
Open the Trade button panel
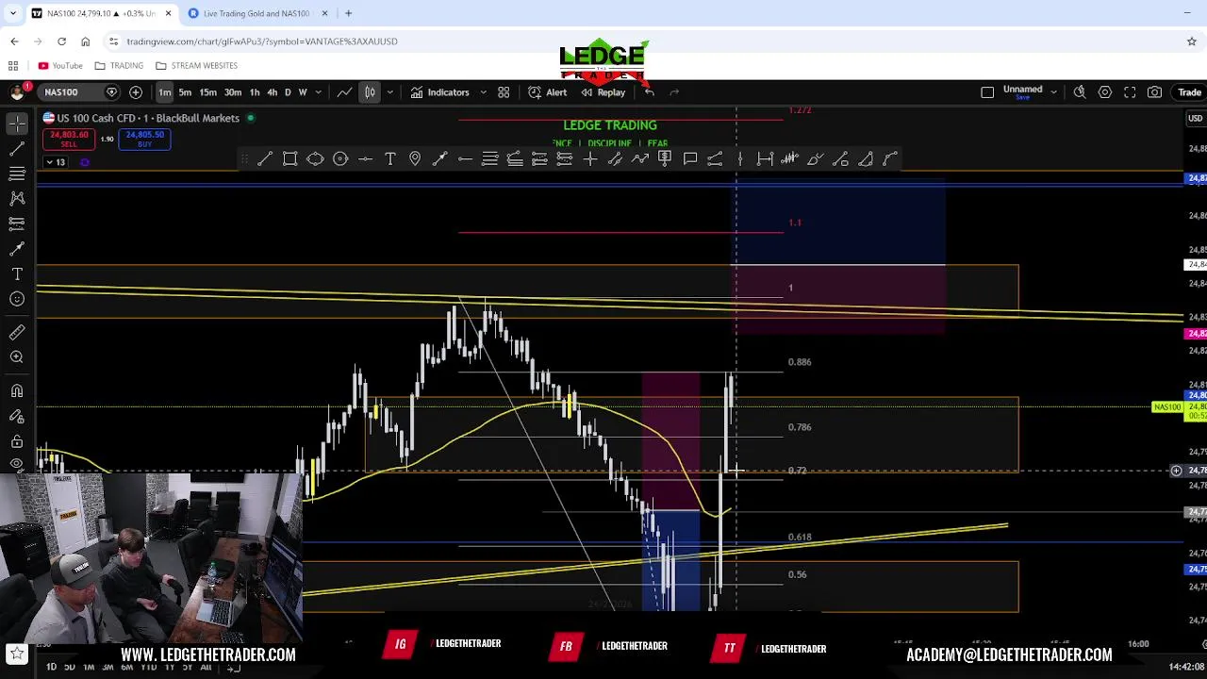1188,92
